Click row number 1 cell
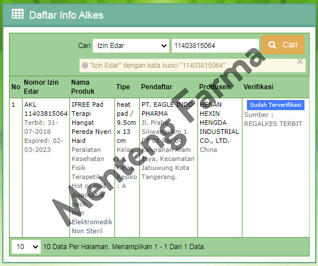 tap(16, 168)
